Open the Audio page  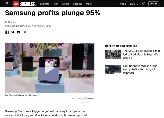click(123, 4)
